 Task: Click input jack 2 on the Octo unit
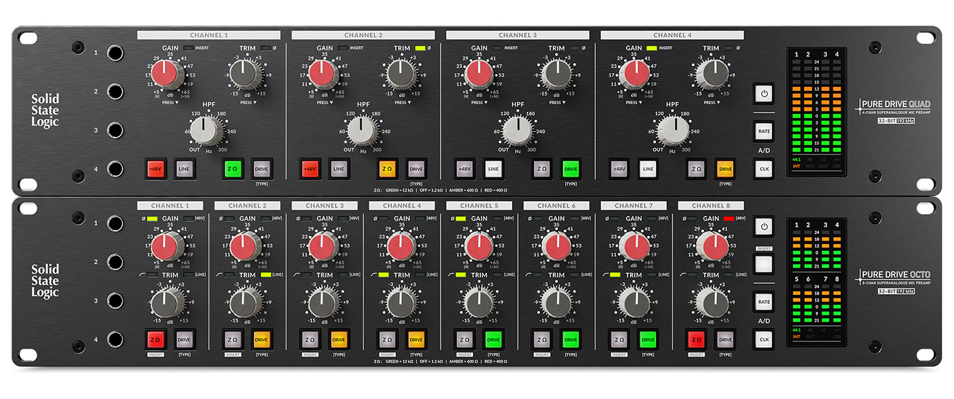[x=115, y=262]
